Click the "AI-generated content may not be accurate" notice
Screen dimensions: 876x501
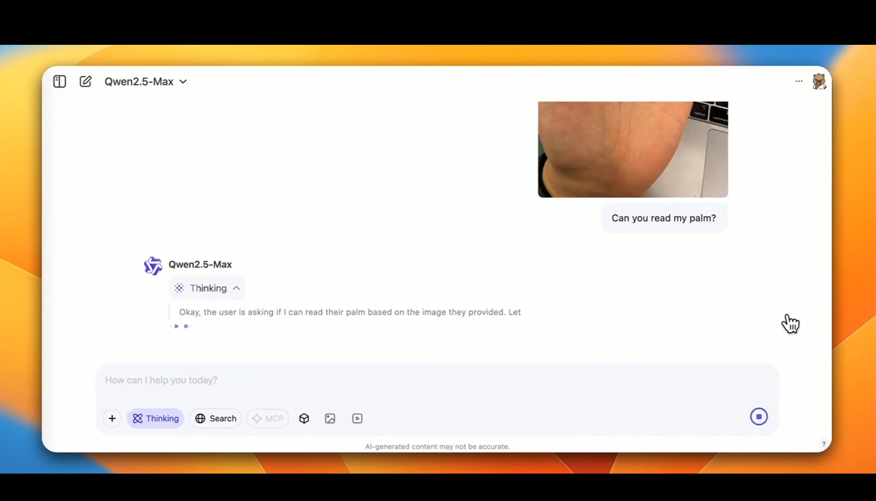pyautogui.click(x=437, y=447)
